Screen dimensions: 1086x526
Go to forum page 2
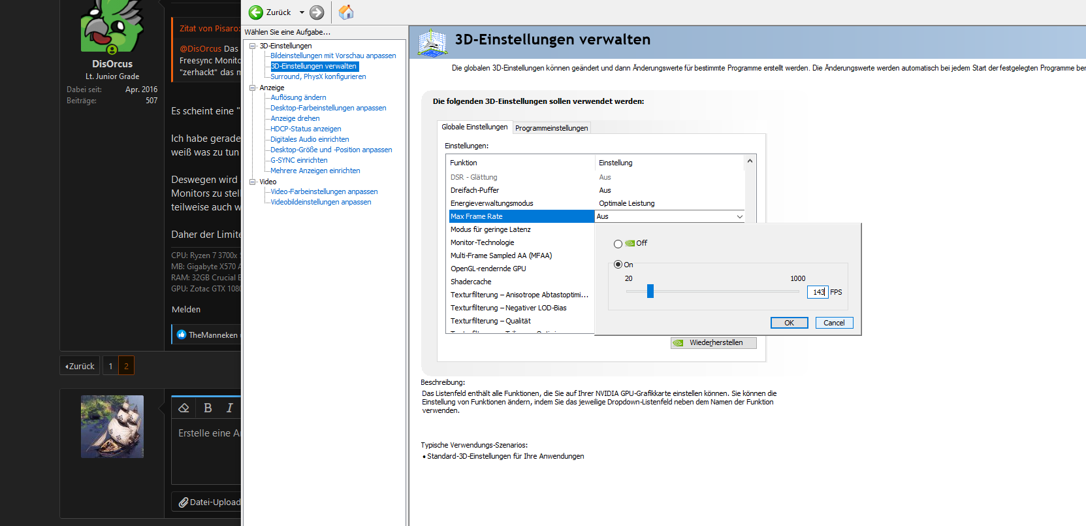127,366
